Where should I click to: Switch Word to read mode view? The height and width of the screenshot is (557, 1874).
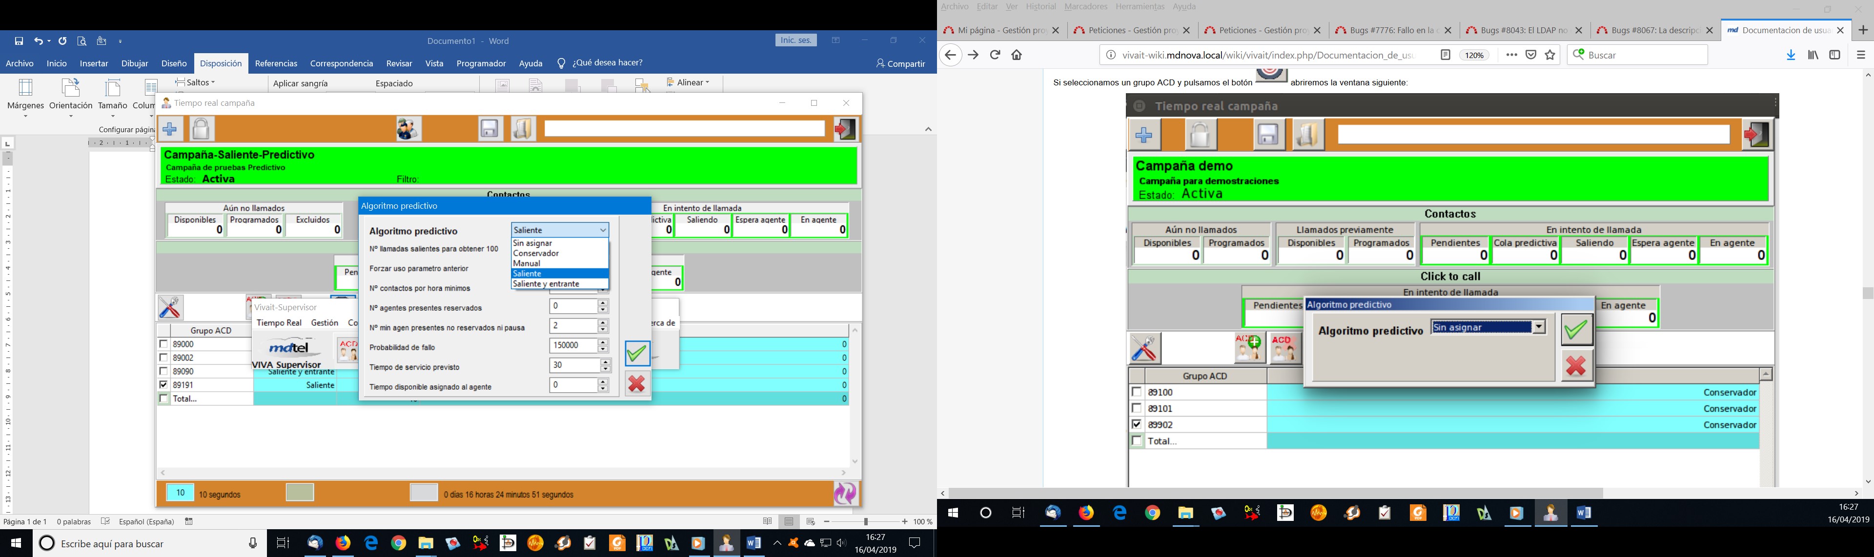(x=768, y=521)
